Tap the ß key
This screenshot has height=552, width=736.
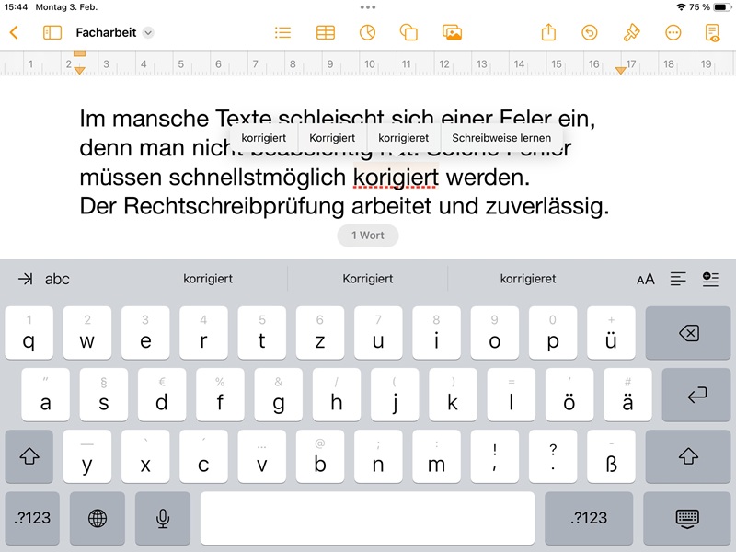(x=611, y=455)
